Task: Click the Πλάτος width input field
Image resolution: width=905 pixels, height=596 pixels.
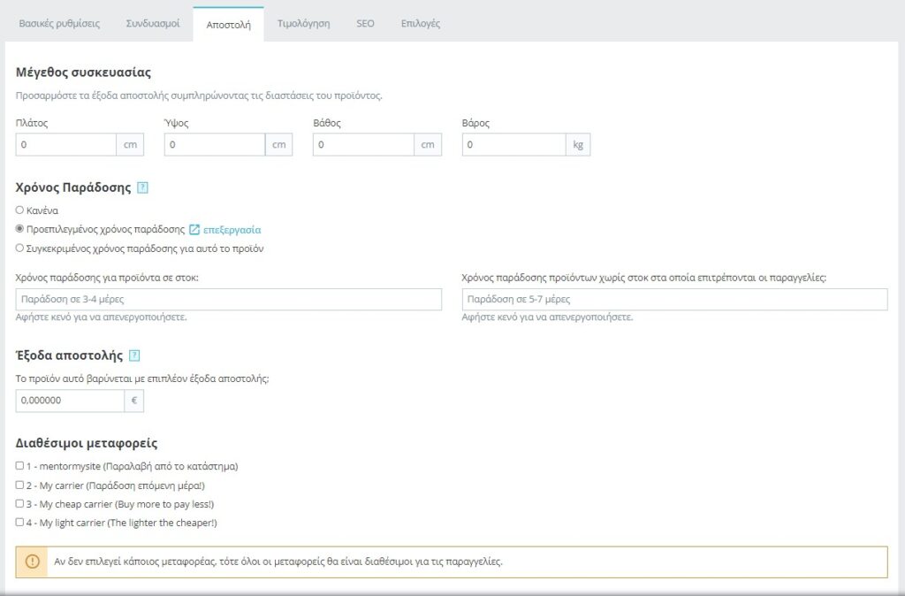Action: click(x=66, y=144)
